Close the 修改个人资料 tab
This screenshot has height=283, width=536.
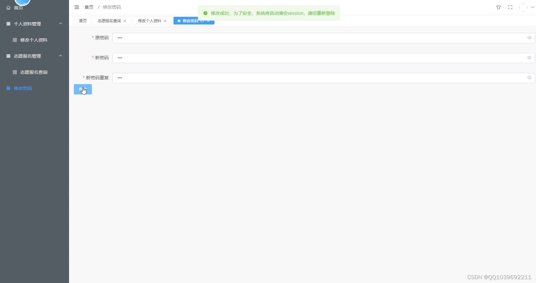165,21
